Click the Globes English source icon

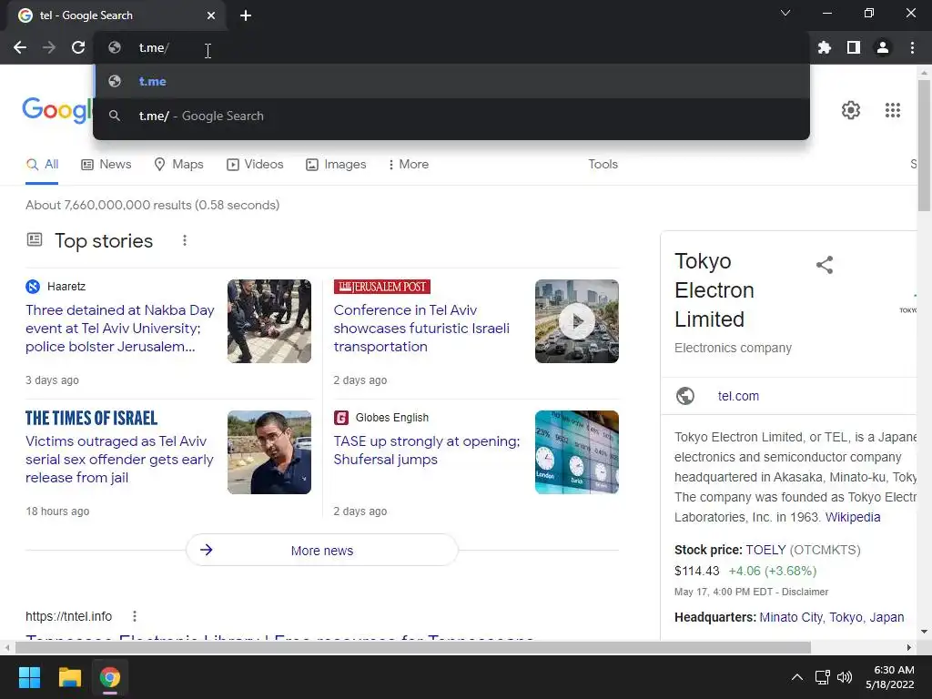340,418
